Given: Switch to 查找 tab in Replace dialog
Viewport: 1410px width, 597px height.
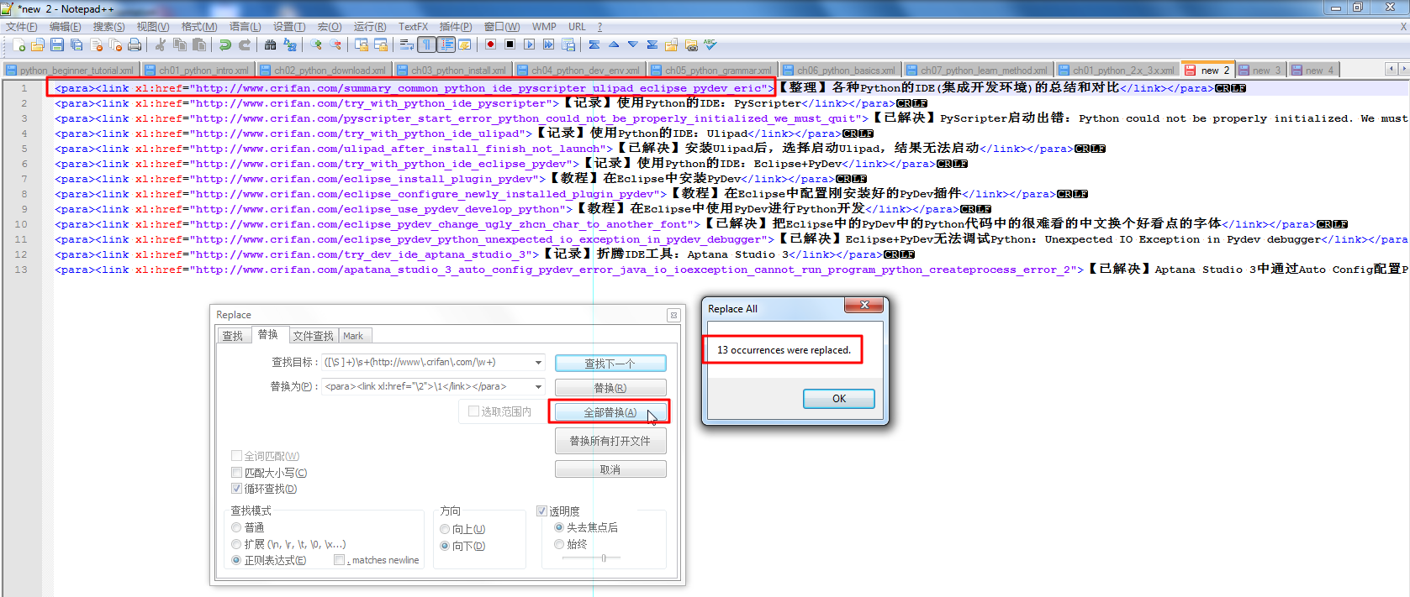Looking at the screenshot, I should tap(233, 336).
